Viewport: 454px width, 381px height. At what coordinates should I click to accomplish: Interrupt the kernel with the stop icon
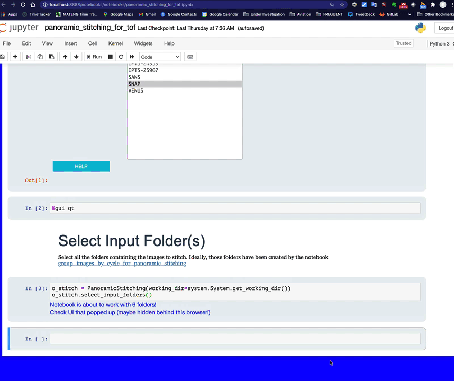110,57
